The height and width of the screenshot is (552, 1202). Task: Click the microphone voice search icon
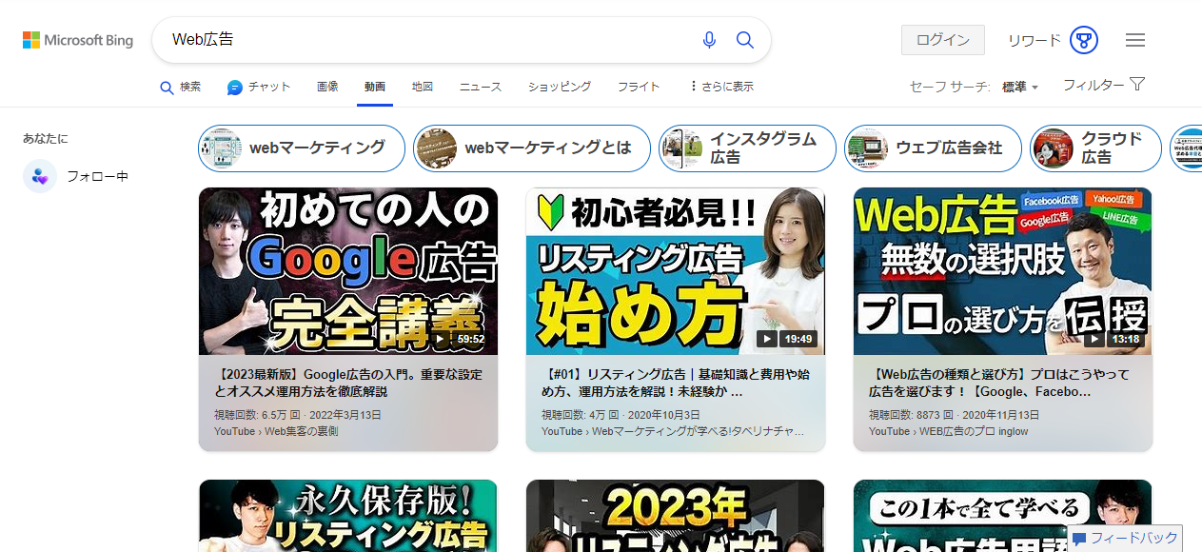pos(709,40)
